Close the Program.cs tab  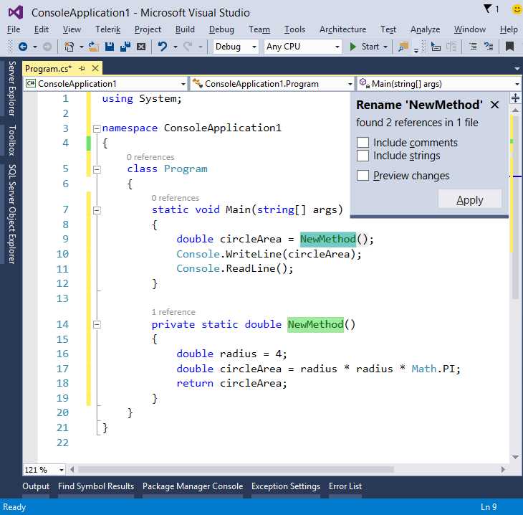click(x=95, y=68)
